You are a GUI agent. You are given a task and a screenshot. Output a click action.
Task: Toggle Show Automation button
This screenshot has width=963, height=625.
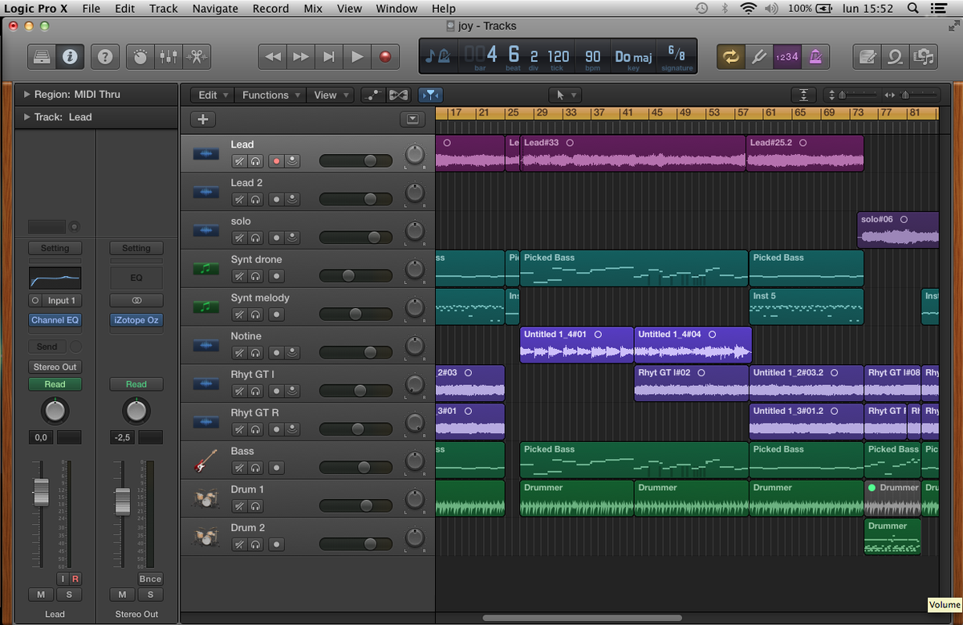[372, 95]
